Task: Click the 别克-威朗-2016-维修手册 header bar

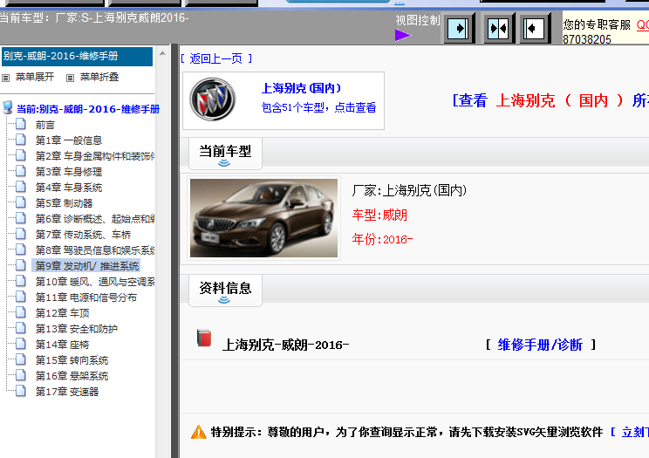Action: [78, 57]
